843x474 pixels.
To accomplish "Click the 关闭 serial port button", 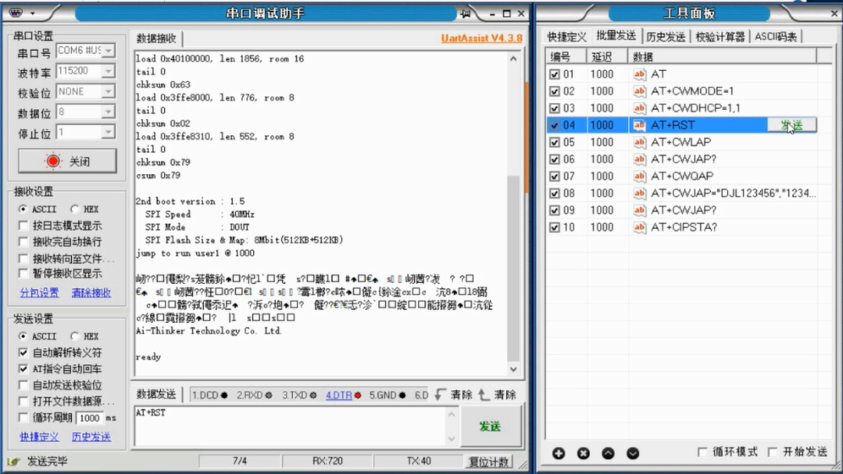I will click(x=67, y=161).
